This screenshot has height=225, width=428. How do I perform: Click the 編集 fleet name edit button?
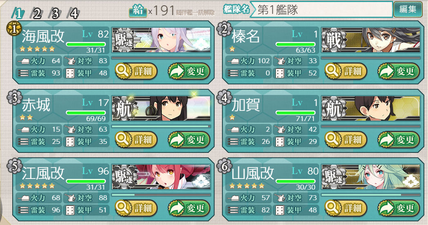point(408,9)
